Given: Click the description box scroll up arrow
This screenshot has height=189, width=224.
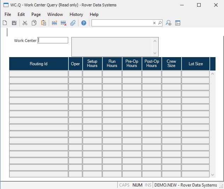Looking at the screenshot, I should 155,41.
